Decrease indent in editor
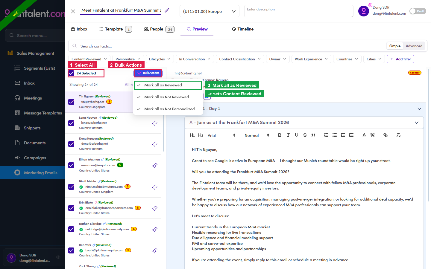This screenshot has width=431, height=269. (343, 135)
